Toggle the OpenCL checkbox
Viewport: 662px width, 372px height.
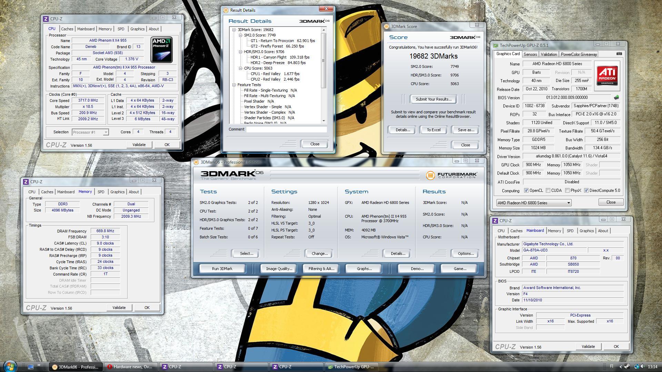526,190
